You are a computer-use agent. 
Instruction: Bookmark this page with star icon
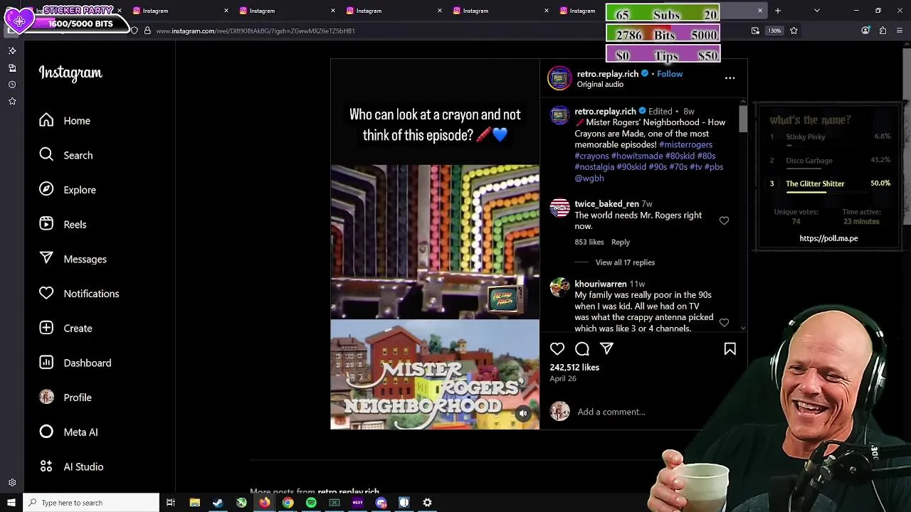(794, 31)
